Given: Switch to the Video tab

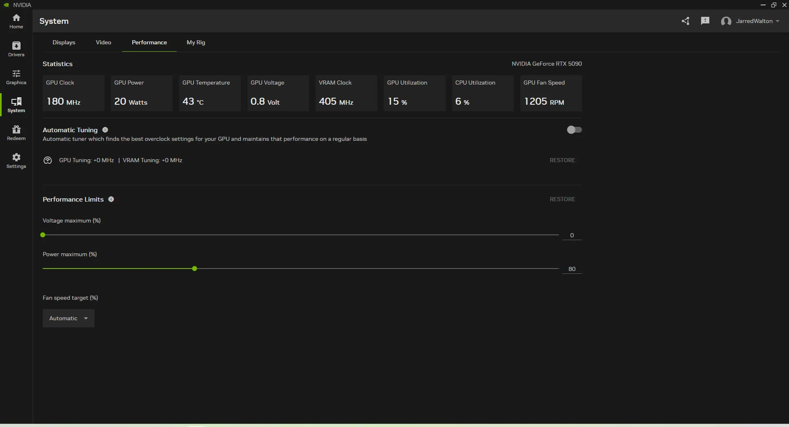Looking at the screenshot, I should tap(104, 42).
